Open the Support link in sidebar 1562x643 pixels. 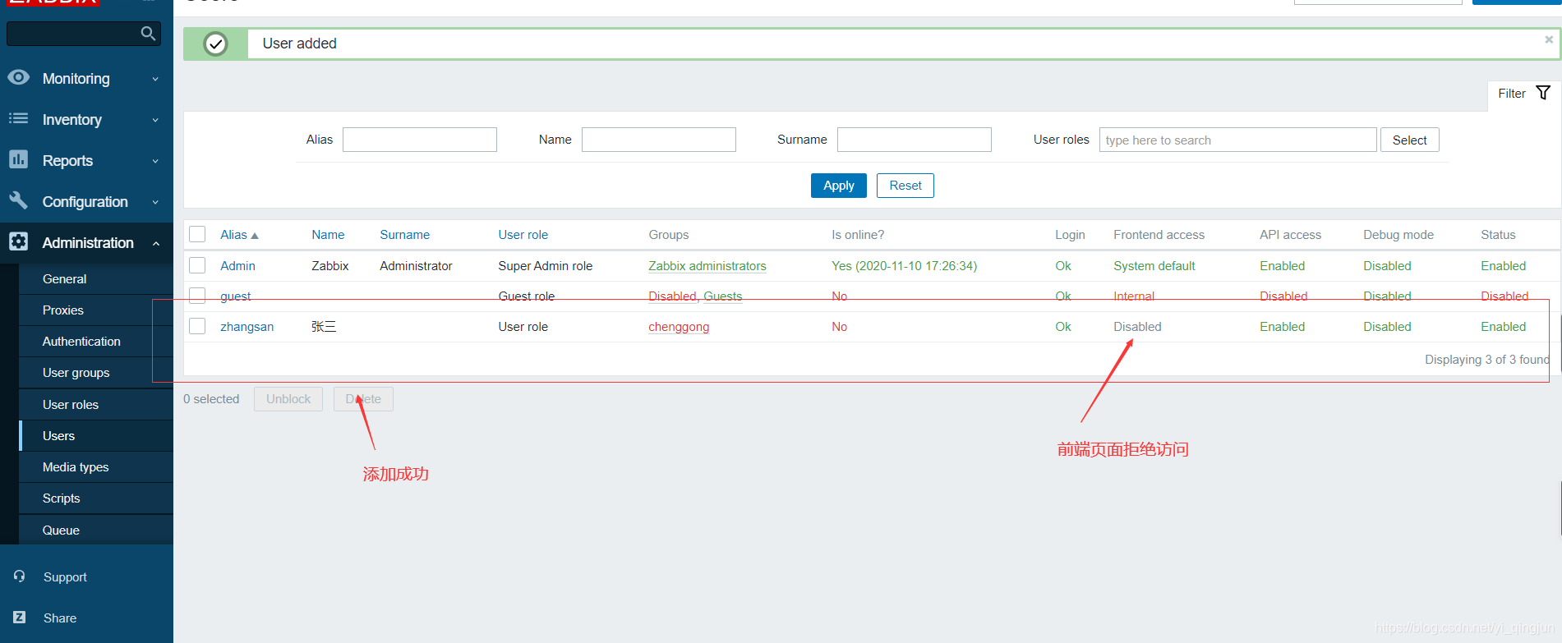(65, 577)
